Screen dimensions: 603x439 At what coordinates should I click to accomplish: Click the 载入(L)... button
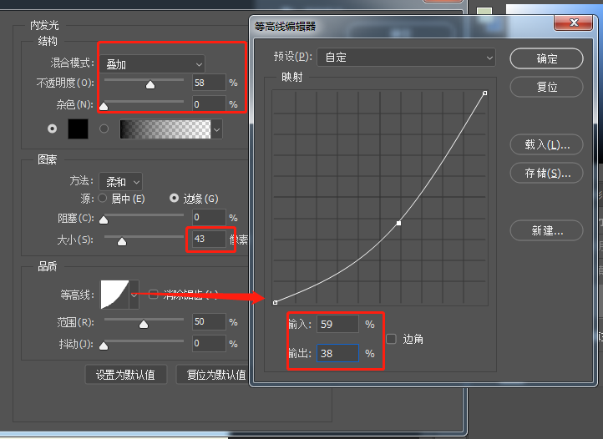(x=546, y=144)
